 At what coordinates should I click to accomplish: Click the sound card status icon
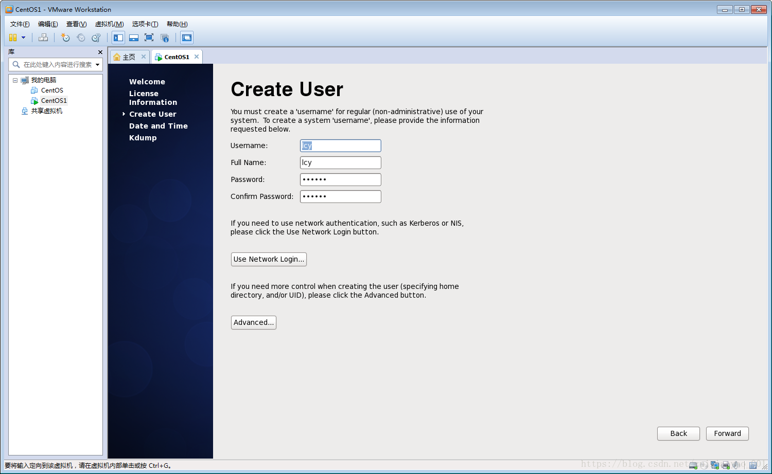736,465
